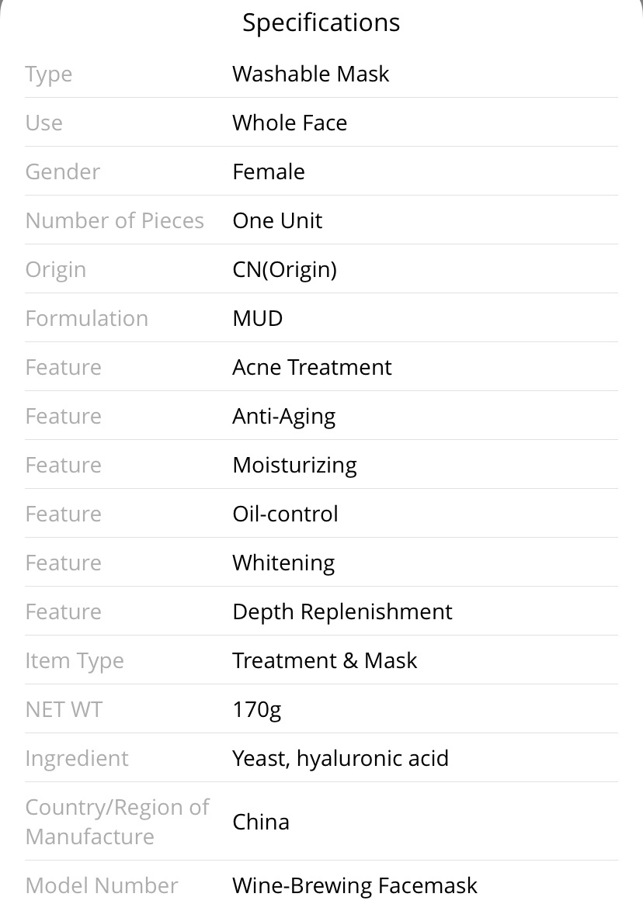Tap the Whitening feature value

[x=283, y=563]
